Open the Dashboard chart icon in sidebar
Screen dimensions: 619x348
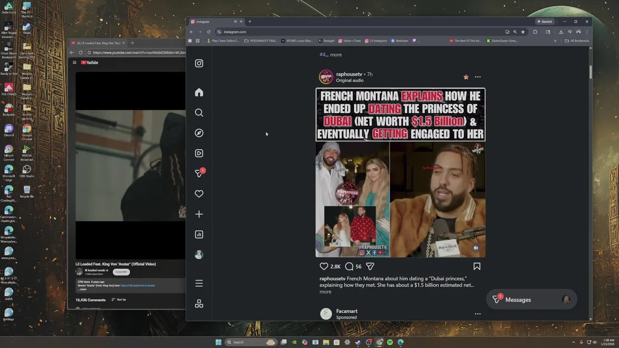[199, 234]
